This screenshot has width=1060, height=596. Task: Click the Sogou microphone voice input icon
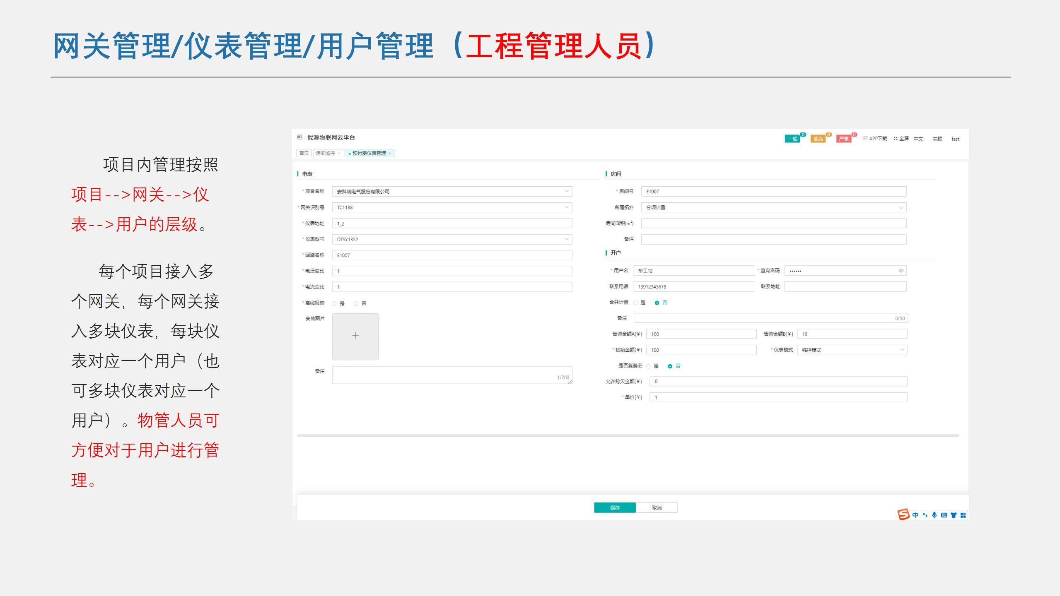tap(934, 515)
